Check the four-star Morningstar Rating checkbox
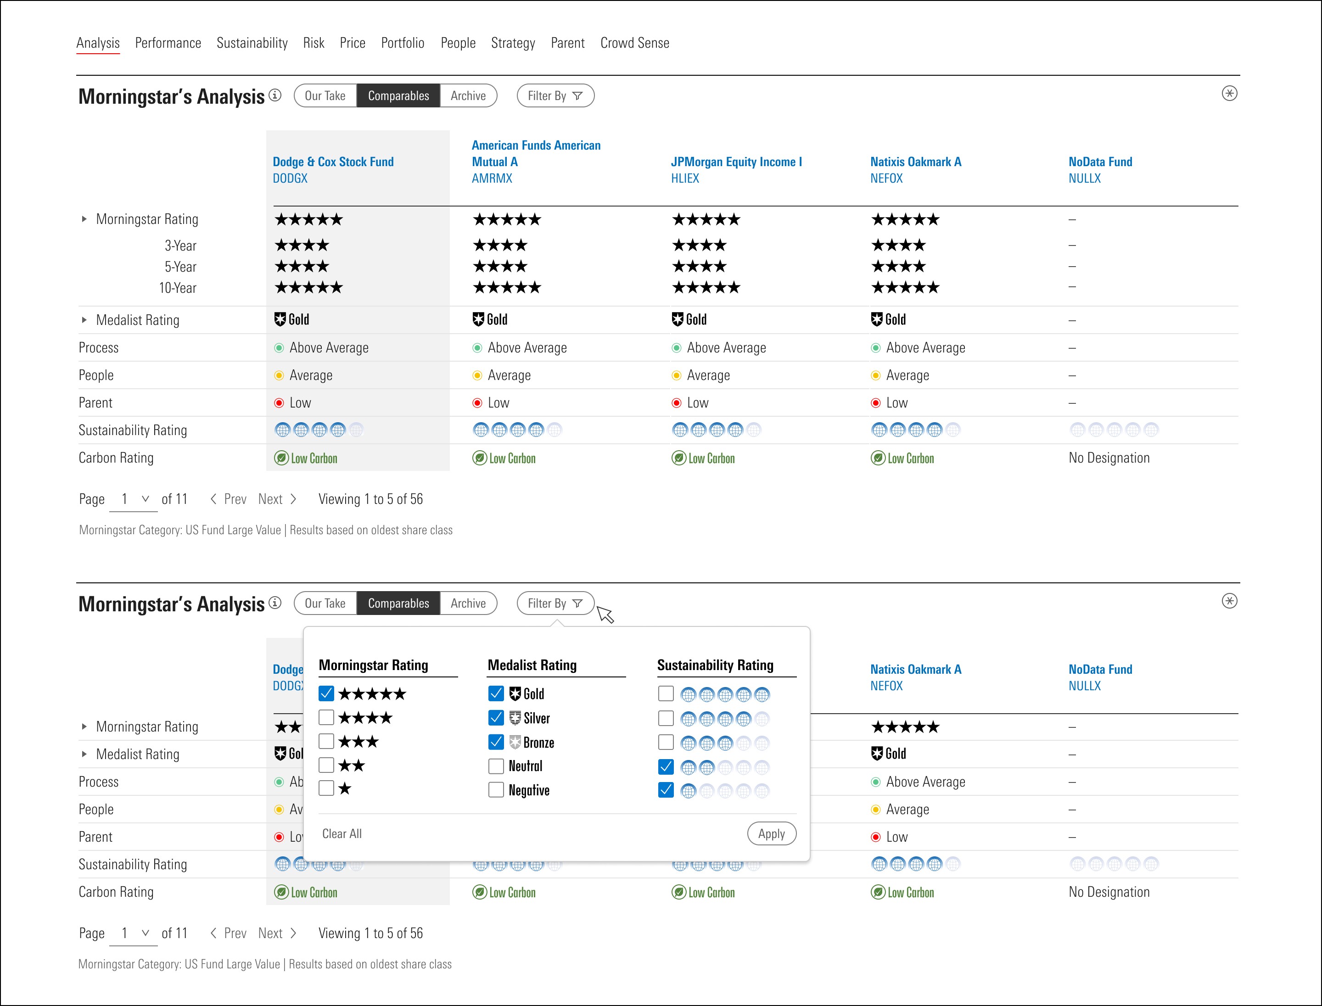The height and width of the screenshot is (1006, 1322). tap(326, 717)
